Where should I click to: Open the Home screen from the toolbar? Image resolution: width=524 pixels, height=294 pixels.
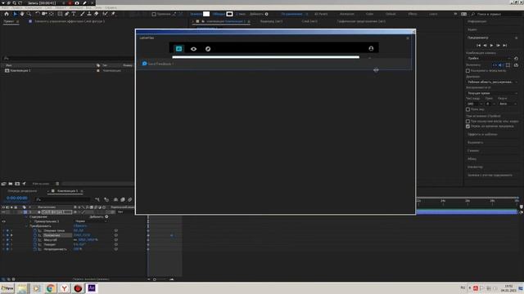[x=7, y=14]
